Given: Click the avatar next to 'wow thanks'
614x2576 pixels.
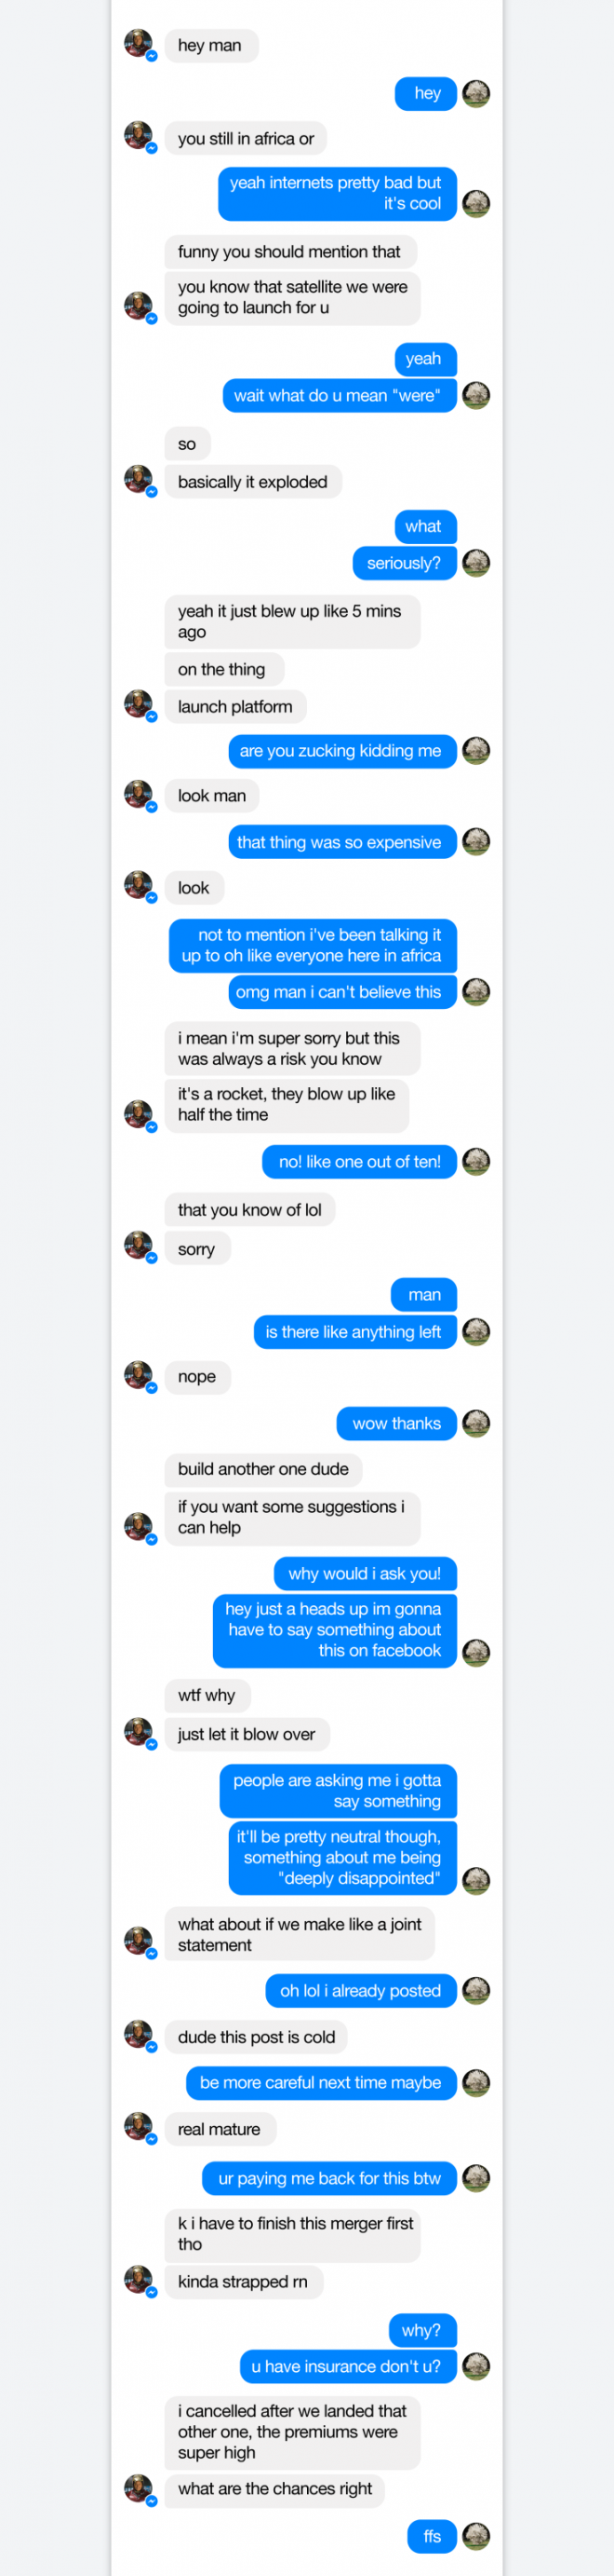Looking at the screenshot, I should [x=476, y=1423].
